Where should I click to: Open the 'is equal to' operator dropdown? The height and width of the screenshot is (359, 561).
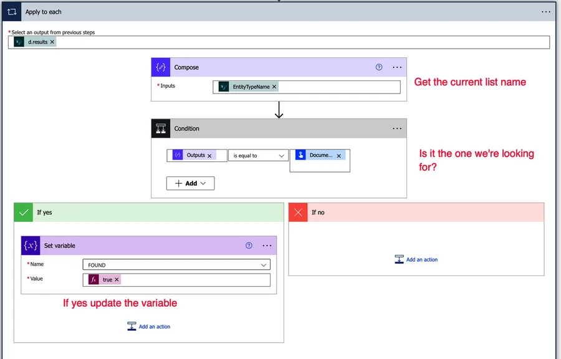257,156
